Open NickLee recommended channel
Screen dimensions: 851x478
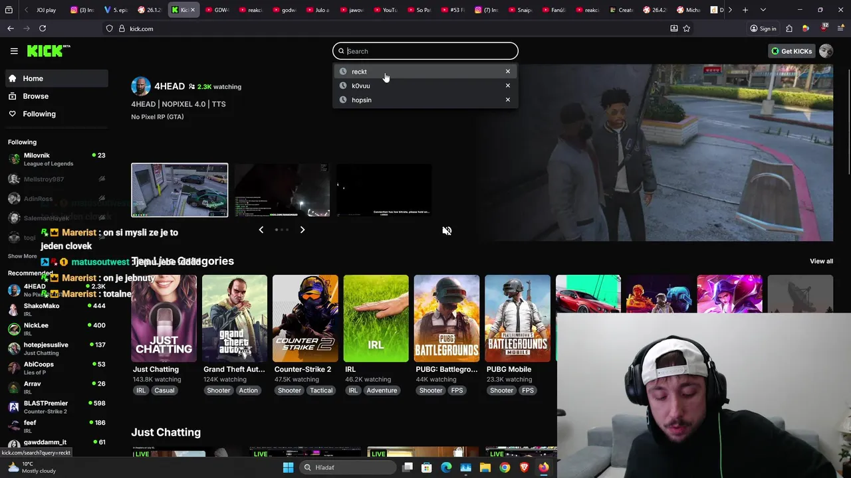coord(57,329)
